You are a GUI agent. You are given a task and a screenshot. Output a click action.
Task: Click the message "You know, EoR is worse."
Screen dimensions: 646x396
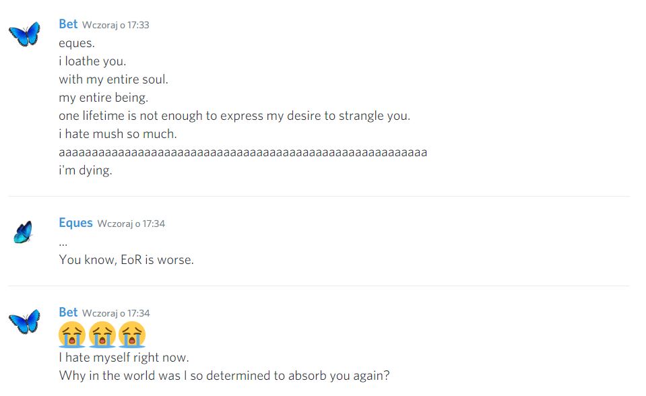[126, 259]
